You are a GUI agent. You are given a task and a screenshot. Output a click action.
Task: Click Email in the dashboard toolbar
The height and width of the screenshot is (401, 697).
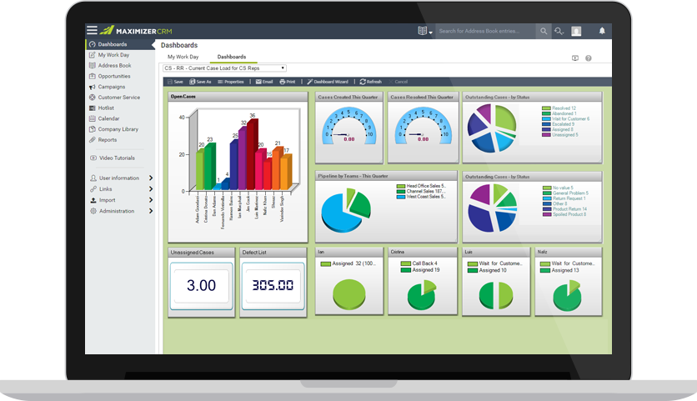click(x=264, y=82)
